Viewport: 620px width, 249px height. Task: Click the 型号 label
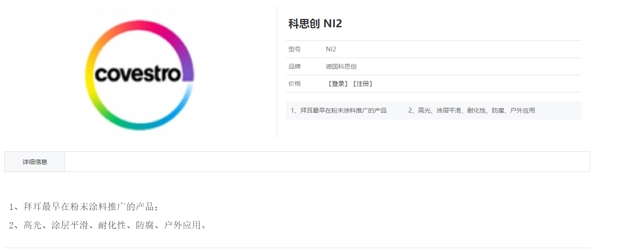(294, 49)
